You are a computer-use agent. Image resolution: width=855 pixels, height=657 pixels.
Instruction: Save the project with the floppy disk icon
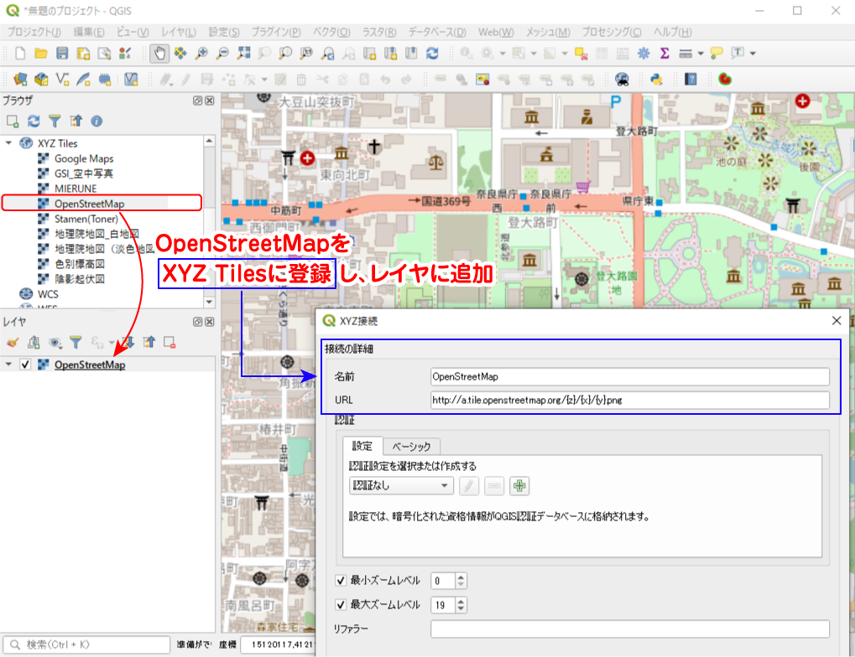(62, 53)
